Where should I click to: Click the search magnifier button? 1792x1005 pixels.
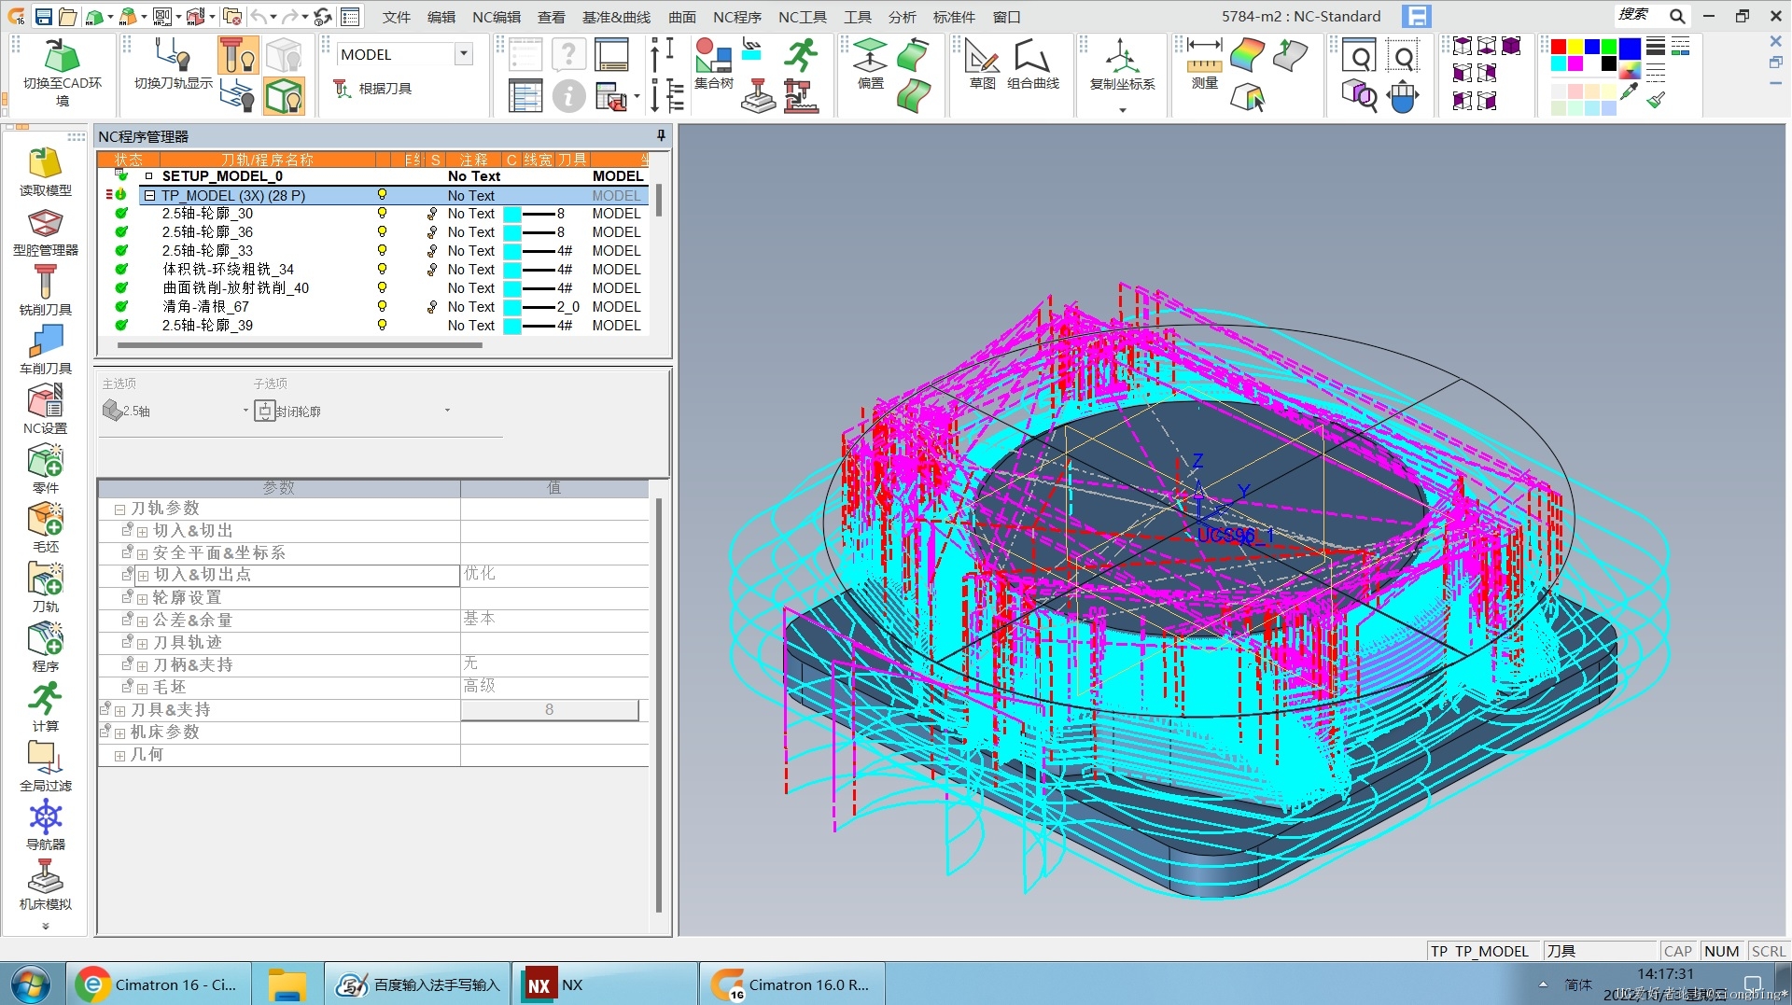point(1677,16)
